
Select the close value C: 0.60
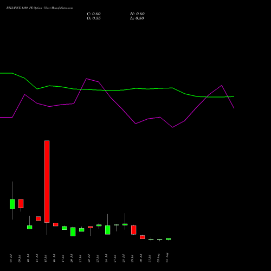point(94,14)
